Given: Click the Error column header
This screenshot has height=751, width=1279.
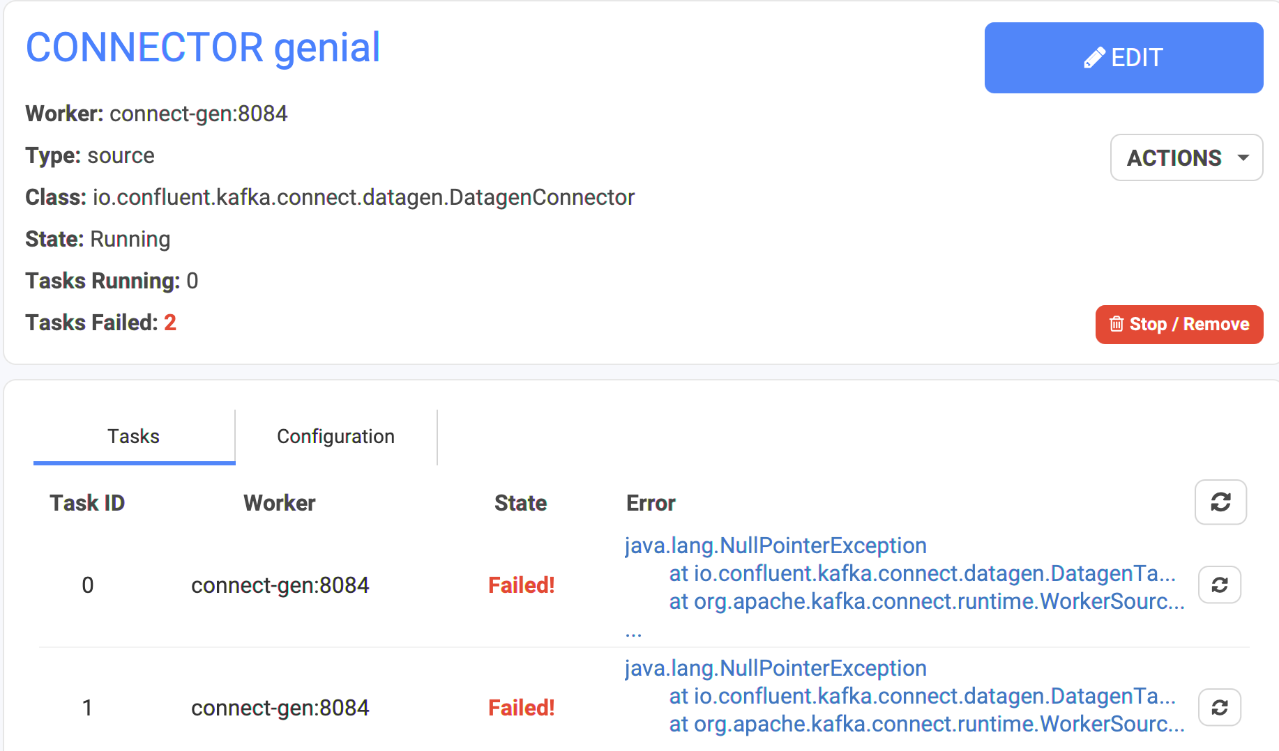Looking at the screenshot, I should click(x=651, y=503).
